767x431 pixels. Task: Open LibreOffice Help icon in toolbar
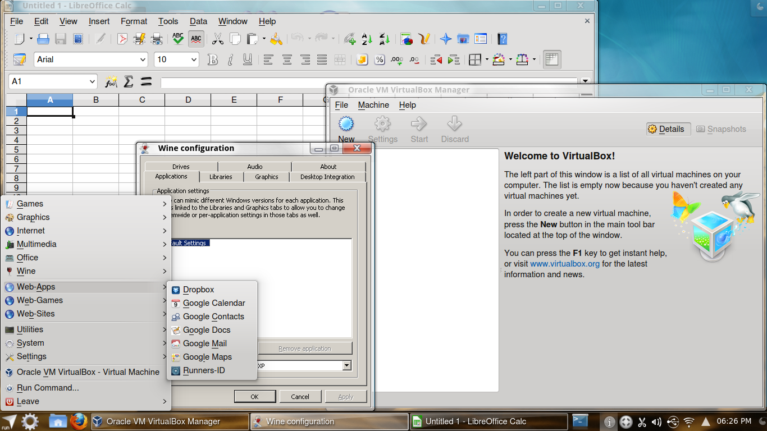point(503,39)
